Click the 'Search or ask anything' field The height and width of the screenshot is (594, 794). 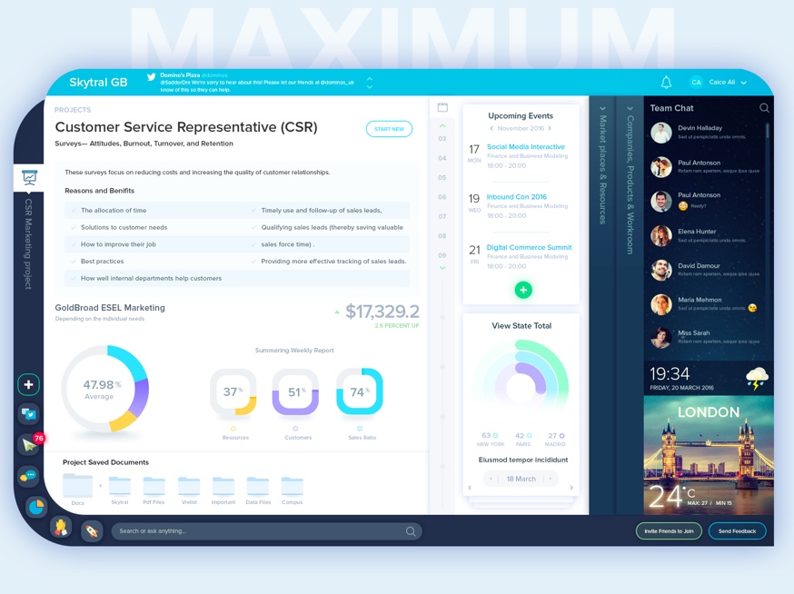tap(259, 530)
